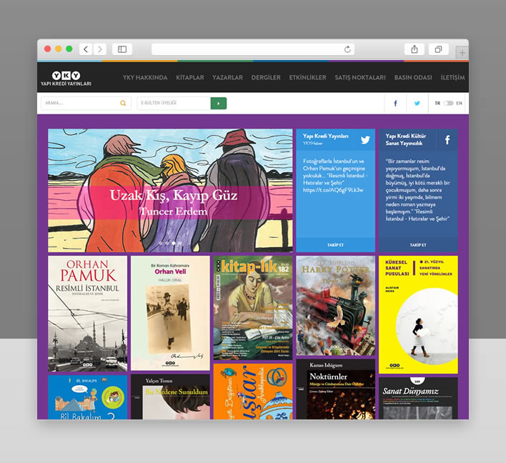Open YKY HAKKINDA menu
Screen dimensions: 506x463
pyautogui.click(x=145, y=77)
